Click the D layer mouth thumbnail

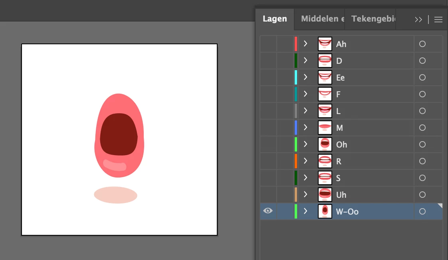(x=325, y=61)
